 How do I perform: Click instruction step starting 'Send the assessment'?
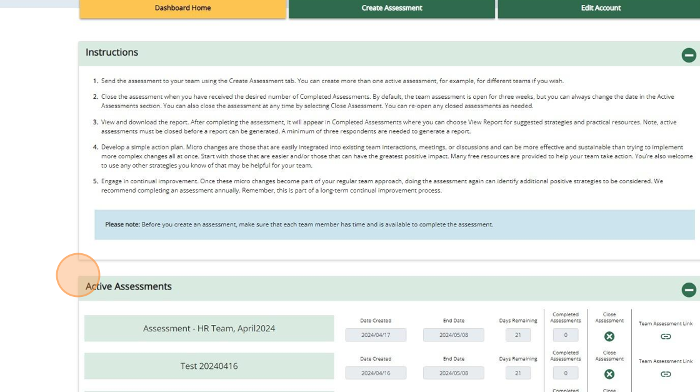[x=332, y=81]
